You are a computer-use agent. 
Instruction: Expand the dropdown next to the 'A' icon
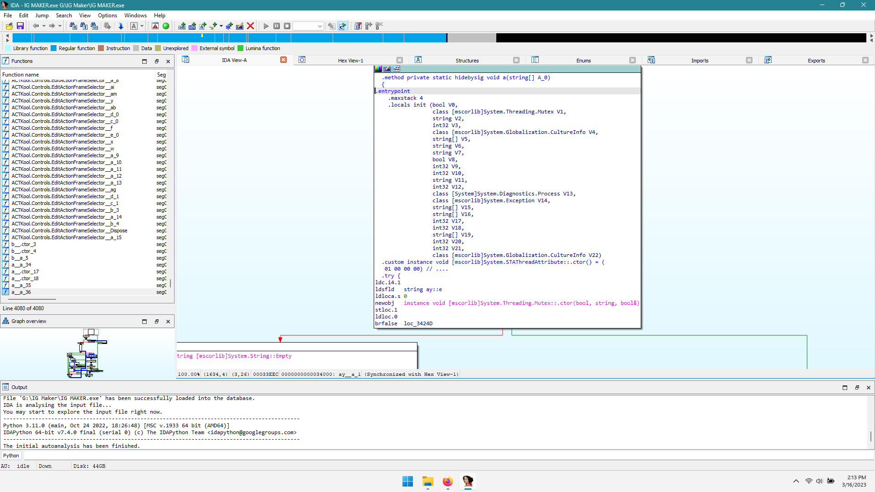click(x=142, y=26)
